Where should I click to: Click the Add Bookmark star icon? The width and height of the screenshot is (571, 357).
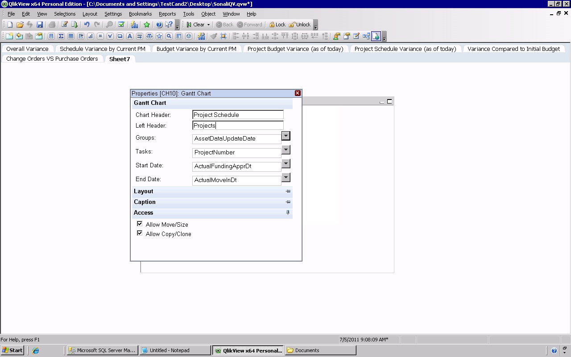(x=147, y=25)
